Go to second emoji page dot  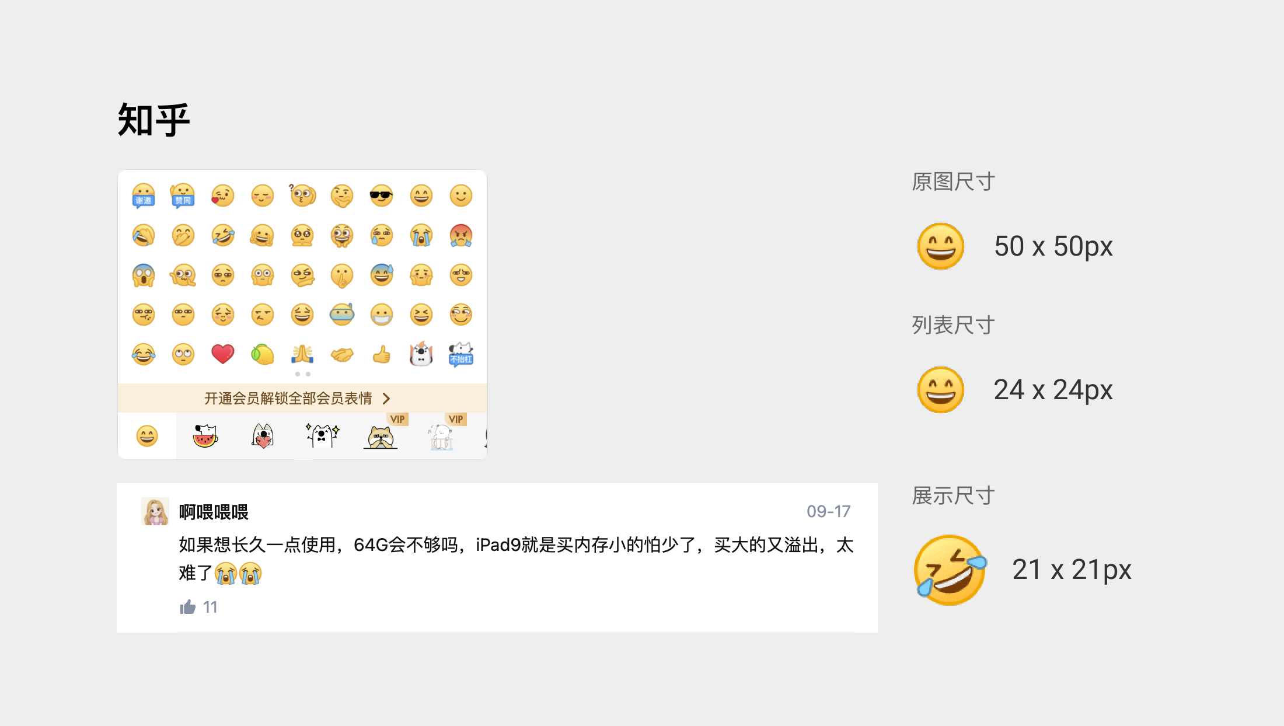point(308,374)
